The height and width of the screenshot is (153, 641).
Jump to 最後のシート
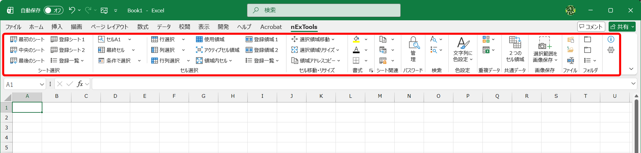pyautogui.click(x=27, y=61)
